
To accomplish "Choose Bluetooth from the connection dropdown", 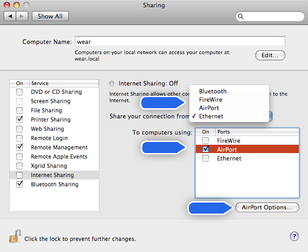I will point(212,91).
